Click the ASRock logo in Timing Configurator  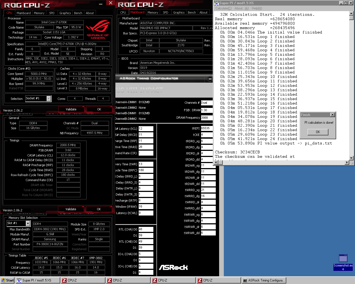click(x=173, y=267)
